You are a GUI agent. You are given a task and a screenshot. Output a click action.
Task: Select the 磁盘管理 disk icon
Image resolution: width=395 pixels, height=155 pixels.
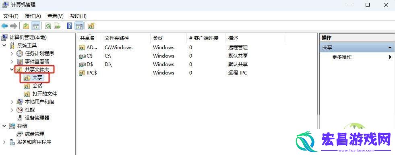20,134
